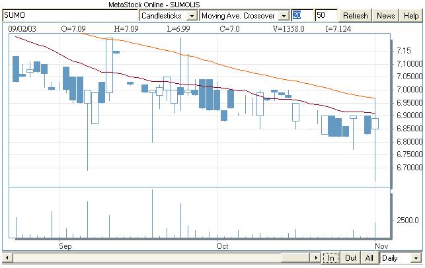
Task: Click the 09/02/03 date readout
Action: tap(22, 28)
